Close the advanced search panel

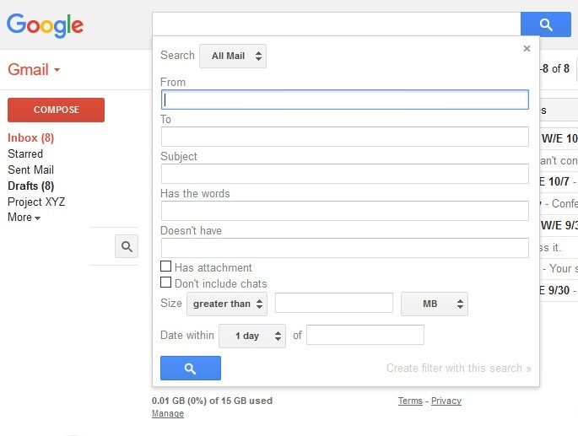point(527,48)
